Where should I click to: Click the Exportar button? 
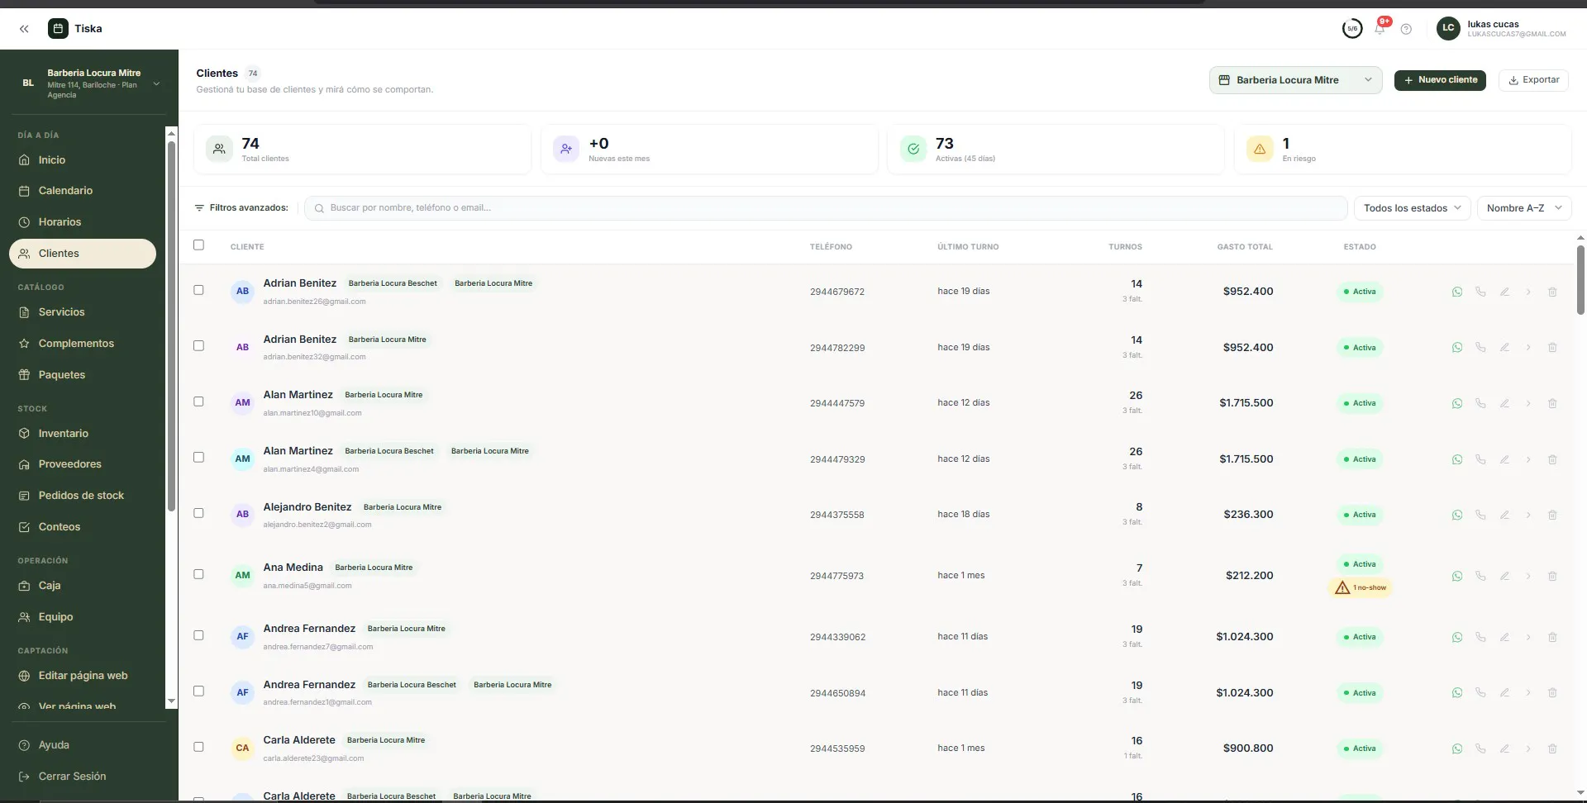[1533, 80]
